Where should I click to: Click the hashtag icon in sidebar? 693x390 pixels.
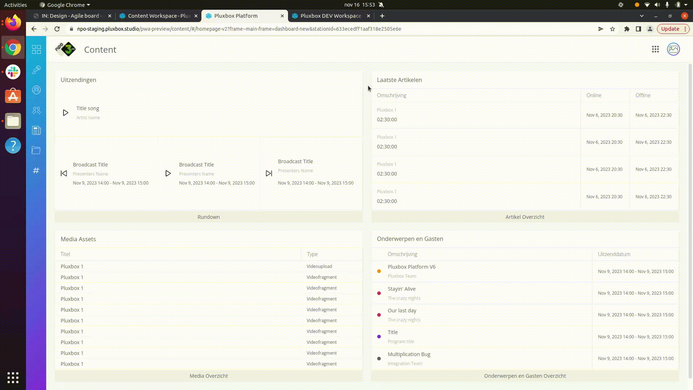coord(36,170)
